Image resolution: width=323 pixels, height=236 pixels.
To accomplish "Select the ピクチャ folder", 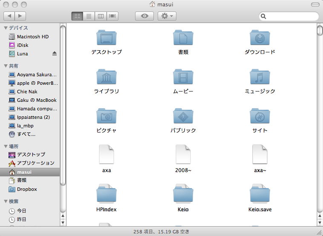I will click(106, 116).
